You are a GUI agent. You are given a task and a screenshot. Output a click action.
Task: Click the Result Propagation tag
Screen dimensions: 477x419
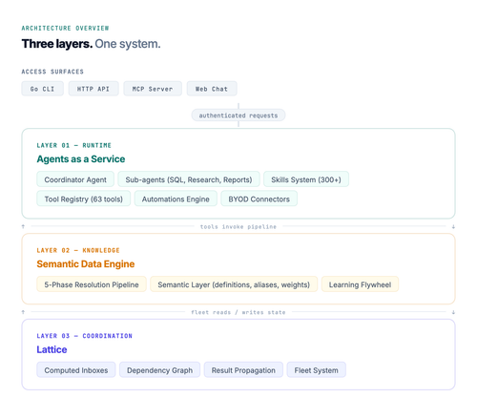(x=243, y=370)
